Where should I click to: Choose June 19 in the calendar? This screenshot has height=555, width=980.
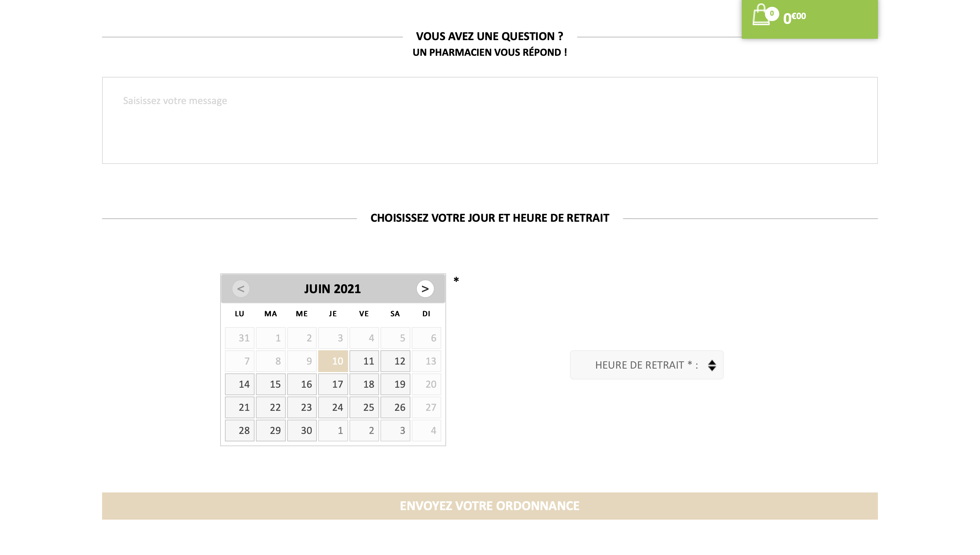click(x=395, y=384)
